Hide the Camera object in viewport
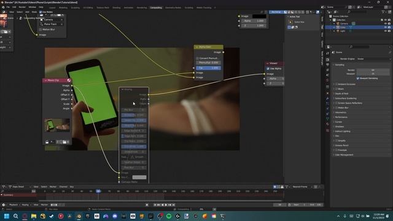This screenshot has height=221, width=393. coord(386,23)
